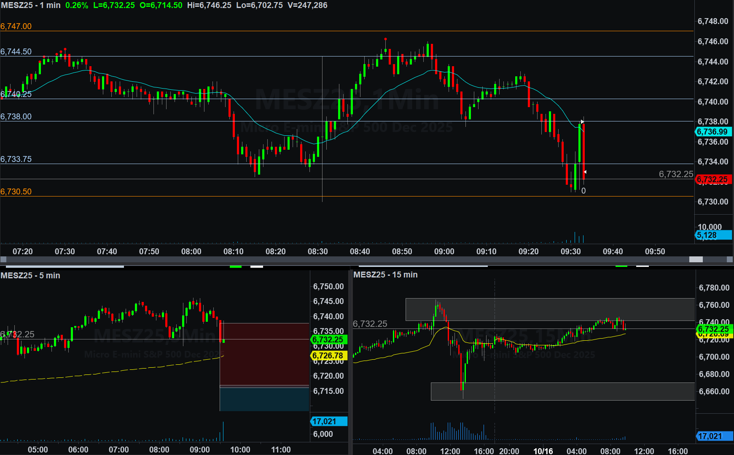Screen dimensions: 734x455
Task: Click the green tab indicator above 5 min chart
Action: click(235, 267)
